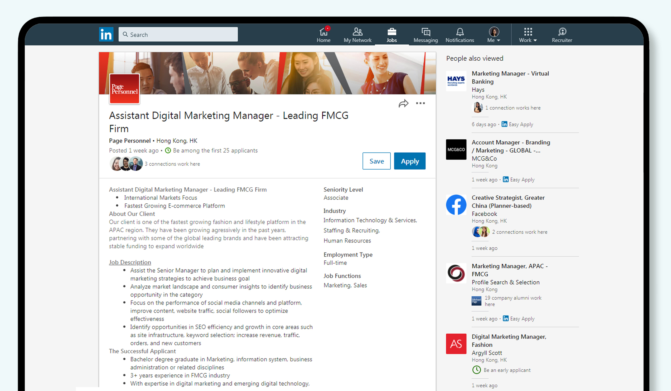Image resolution: width=671 pixels, height=391 pixels.
Task: Click '19 company alumni work here' text
Action: [x=513, y=301]
